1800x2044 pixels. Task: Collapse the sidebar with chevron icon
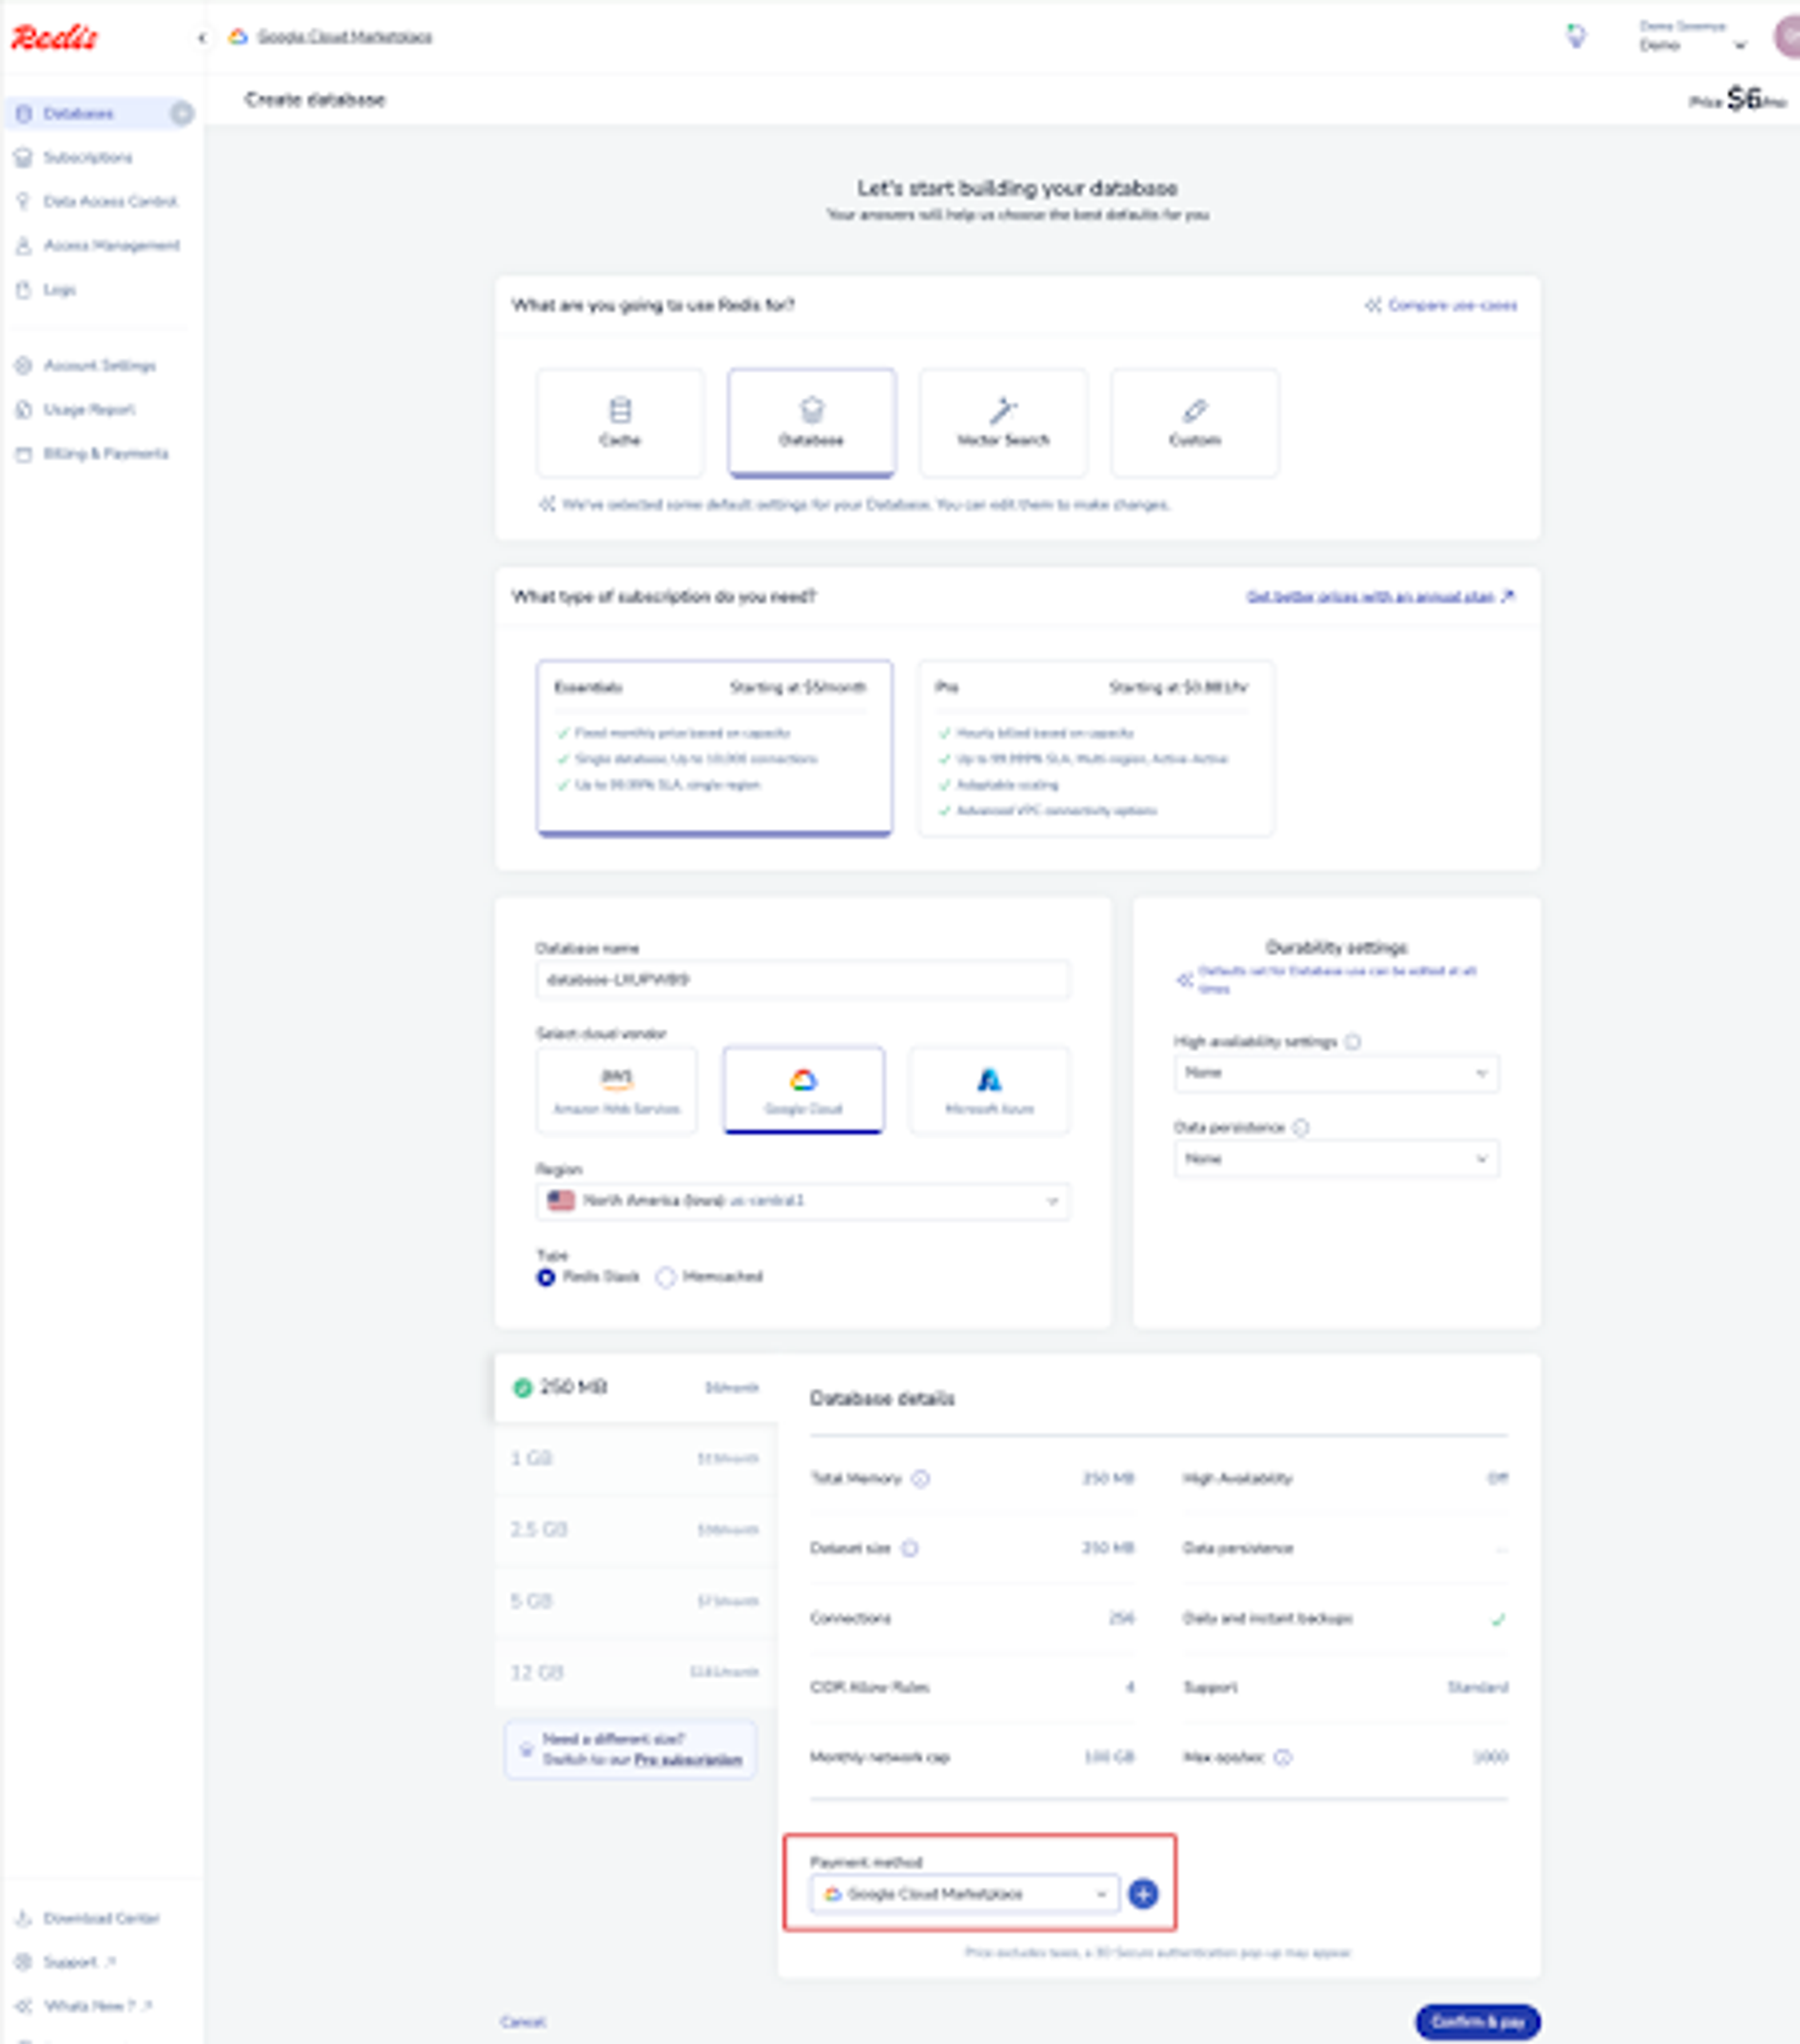[202, 38]
